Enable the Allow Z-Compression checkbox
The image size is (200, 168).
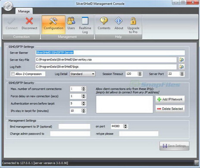point(13,74)
